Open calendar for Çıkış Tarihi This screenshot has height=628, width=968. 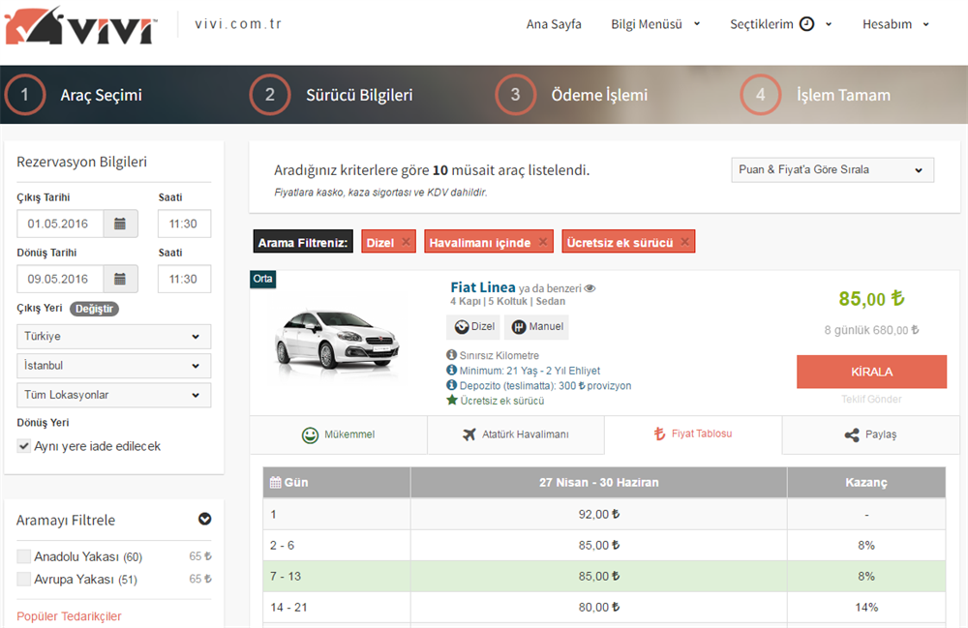coord(120,224)
